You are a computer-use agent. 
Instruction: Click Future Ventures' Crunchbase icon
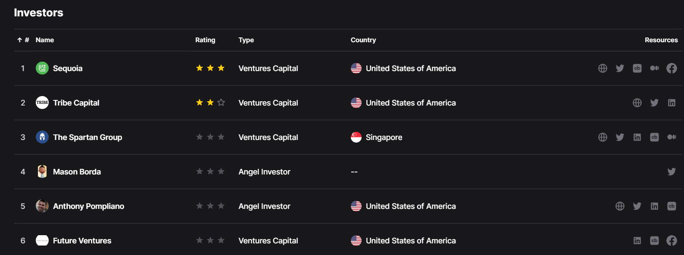click(x=654, y=241)
